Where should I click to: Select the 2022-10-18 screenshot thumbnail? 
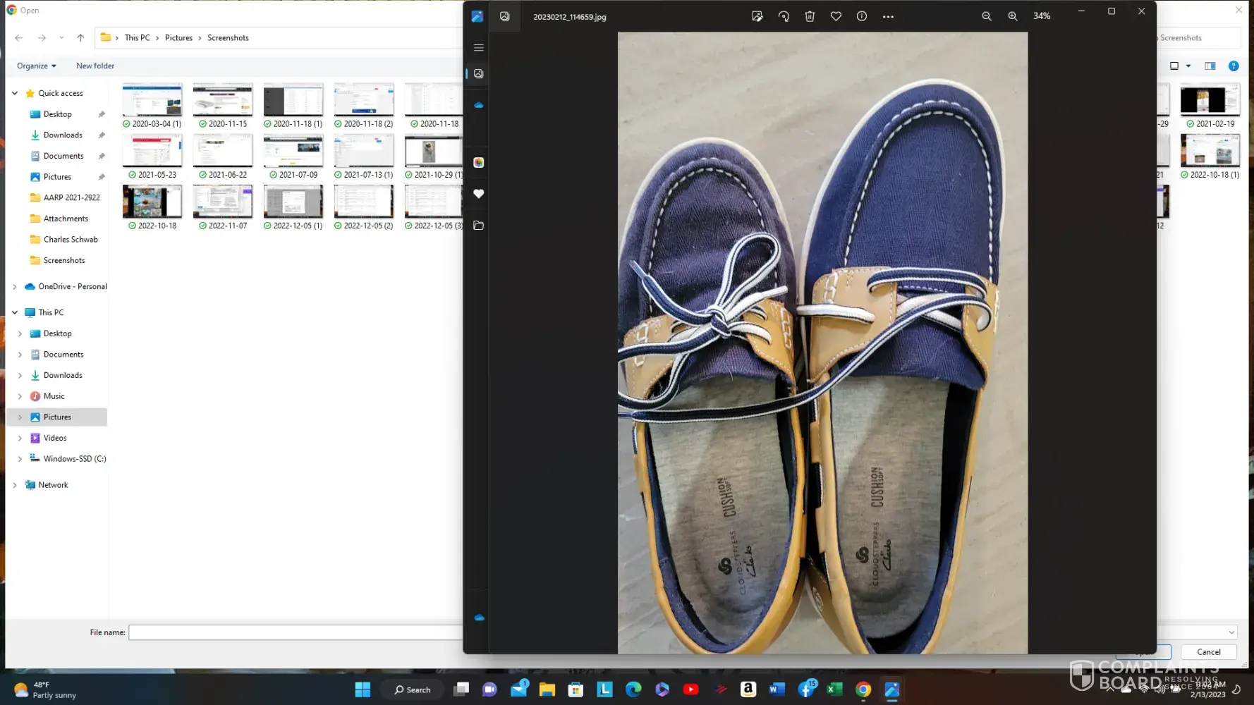tap(152, 203)
